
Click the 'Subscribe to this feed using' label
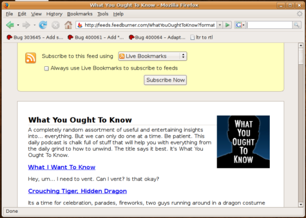[x=78, y=56]
